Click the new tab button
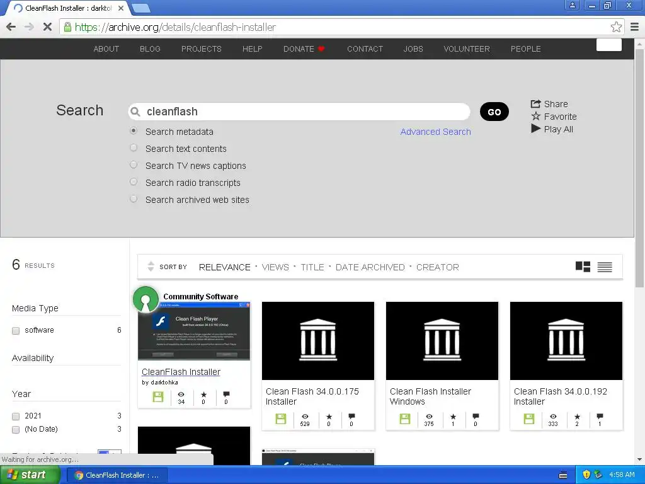Viewport: 645px width, 484px height. [141, 8]
